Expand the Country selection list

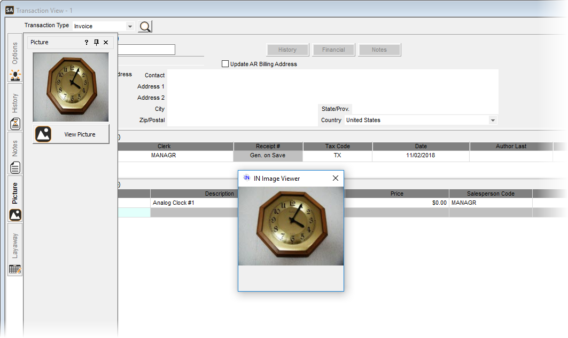(492, 120)
